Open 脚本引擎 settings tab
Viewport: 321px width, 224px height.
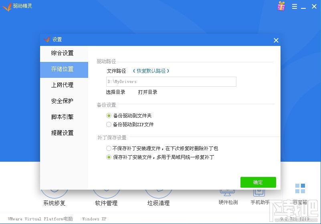click(x=64, y=117)
